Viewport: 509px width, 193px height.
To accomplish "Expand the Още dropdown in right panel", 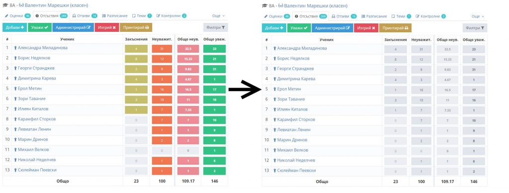I will pos(478,16).
